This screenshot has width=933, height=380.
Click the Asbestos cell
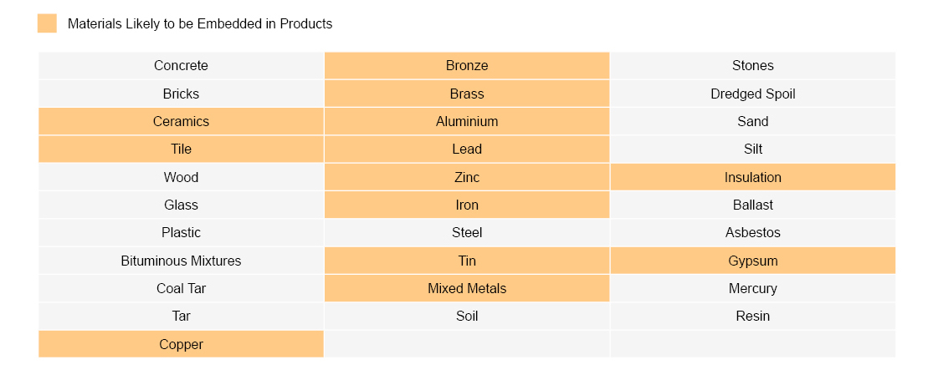pos(752,232)
